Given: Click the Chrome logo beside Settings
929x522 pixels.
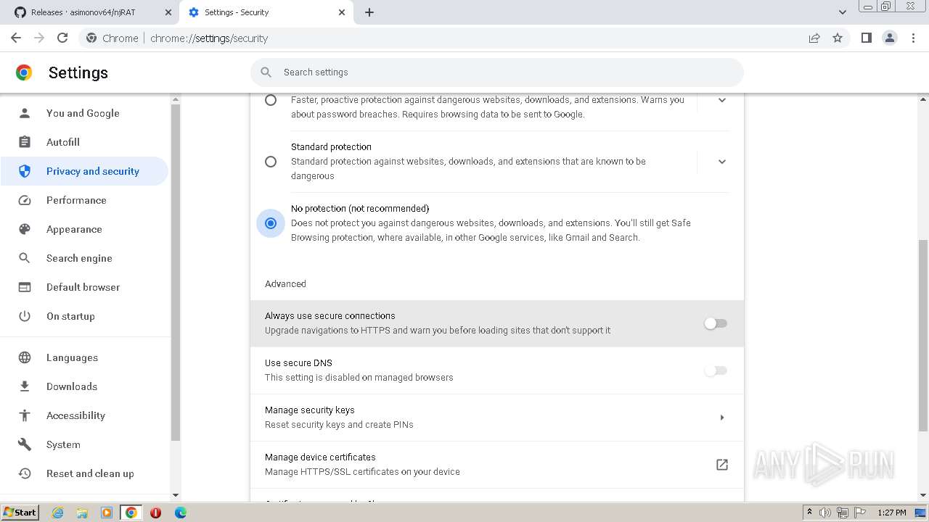Looking at the screenshot, I should (24, 72).
